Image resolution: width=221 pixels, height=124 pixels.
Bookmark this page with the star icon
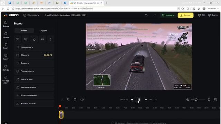tap(183, 9)
